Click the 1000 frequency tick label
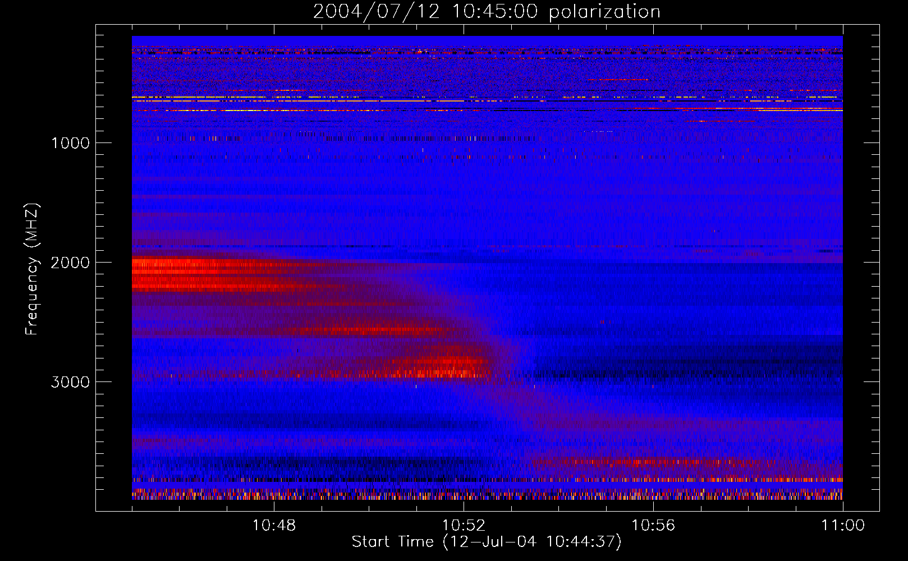Image resolution: width=908 pixels, height=561 pixels. 70,143
